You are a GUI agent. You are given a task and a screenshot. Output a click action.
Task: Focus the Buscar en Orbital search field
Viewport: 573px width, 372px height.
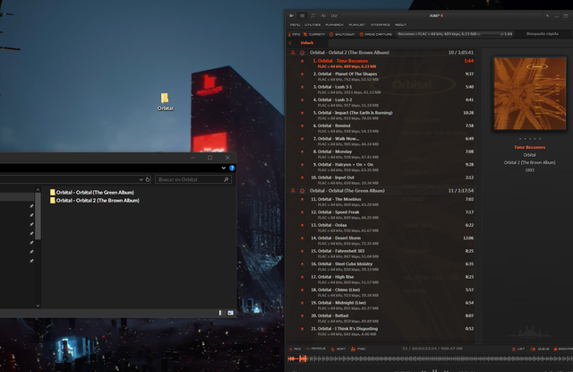pos(193,179)
